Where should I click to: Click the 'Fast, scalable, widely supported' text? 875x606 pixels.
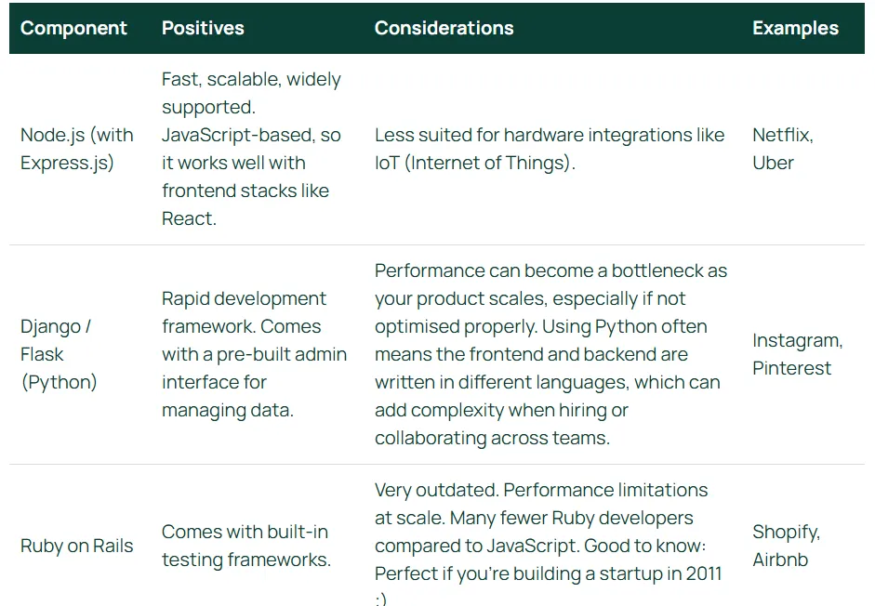251,93
